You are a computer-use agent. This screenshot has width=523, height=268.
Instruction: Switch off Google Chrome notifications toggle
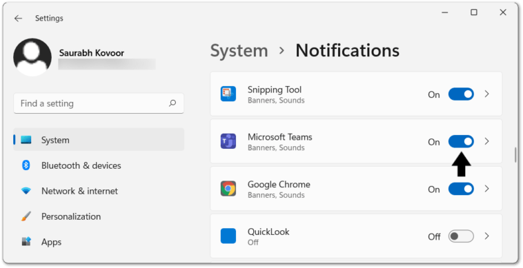pyautogui.click(x=461, y=189)
